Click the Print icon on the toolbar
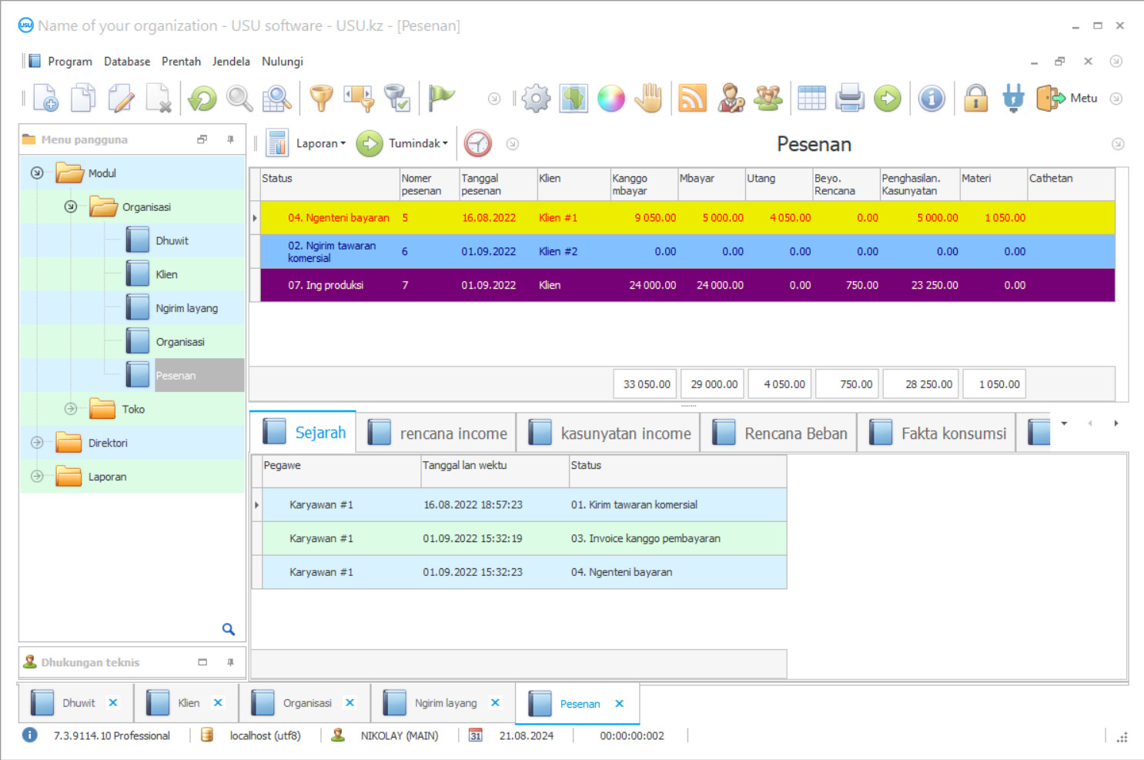 tap(849, 98)
